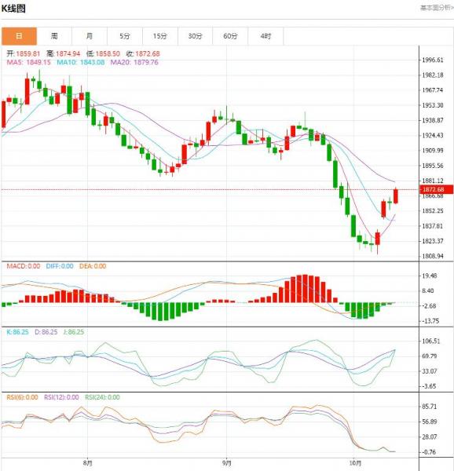Open the 4时 timeframe tab
454x471 pixels.
pyautogui.click(x=265, y=36)
